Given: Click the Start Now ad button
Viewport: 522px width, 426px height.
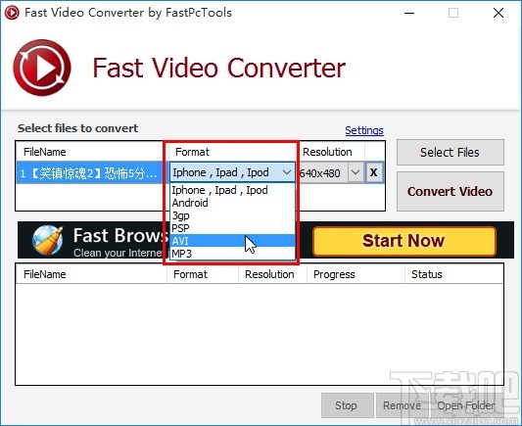Looking at the screenshot, I should click(x=404, y=241).
